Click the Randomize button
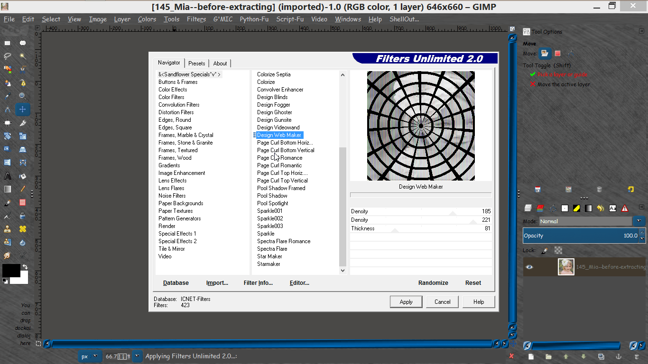Viewport: 648px width, 364px height. 433,282
